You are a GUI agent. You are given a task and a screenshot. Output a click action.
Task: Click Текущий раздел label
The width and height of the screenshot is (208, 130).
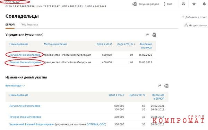149,4
